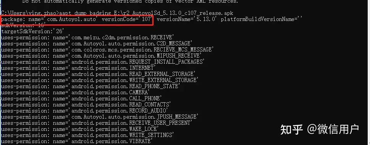Image resolution: width=370 pixels, height=145 pixels.
Task: Click the versionCode='107' value
Action: (x=126, y=19)
